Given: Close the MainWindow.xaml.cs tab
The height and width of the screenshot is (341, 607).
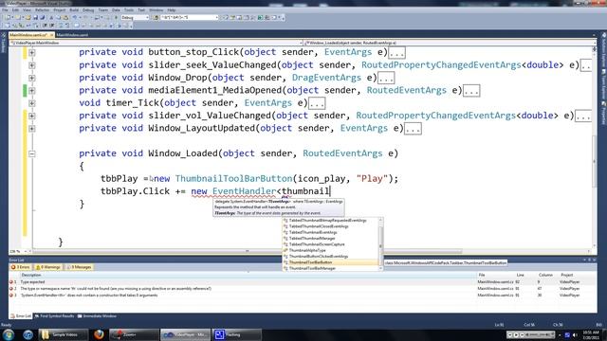Looking at the screenshot, I should [51, 35].
